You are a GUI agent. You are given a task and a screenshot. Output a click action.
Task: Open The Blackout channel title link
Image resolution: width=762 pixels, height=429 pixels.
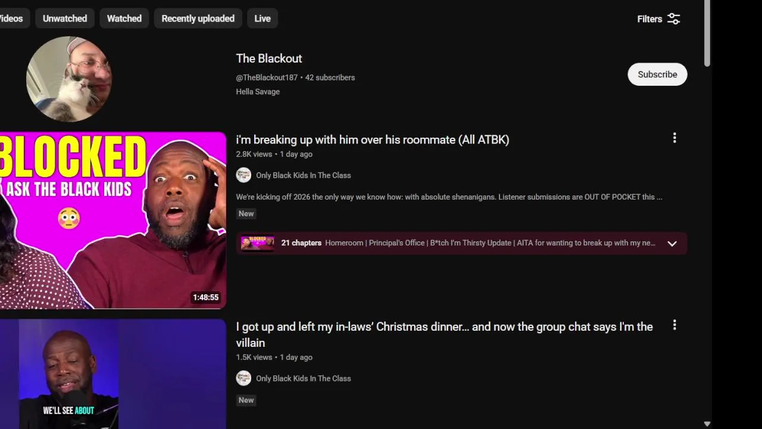tap(269, 58)
